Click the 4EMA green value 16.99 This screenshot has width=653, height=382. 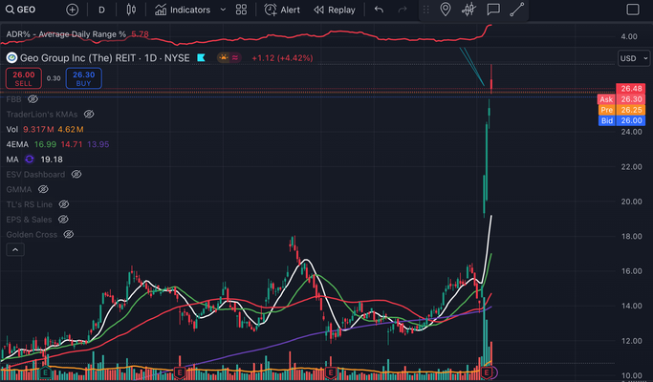click(45, 144)
